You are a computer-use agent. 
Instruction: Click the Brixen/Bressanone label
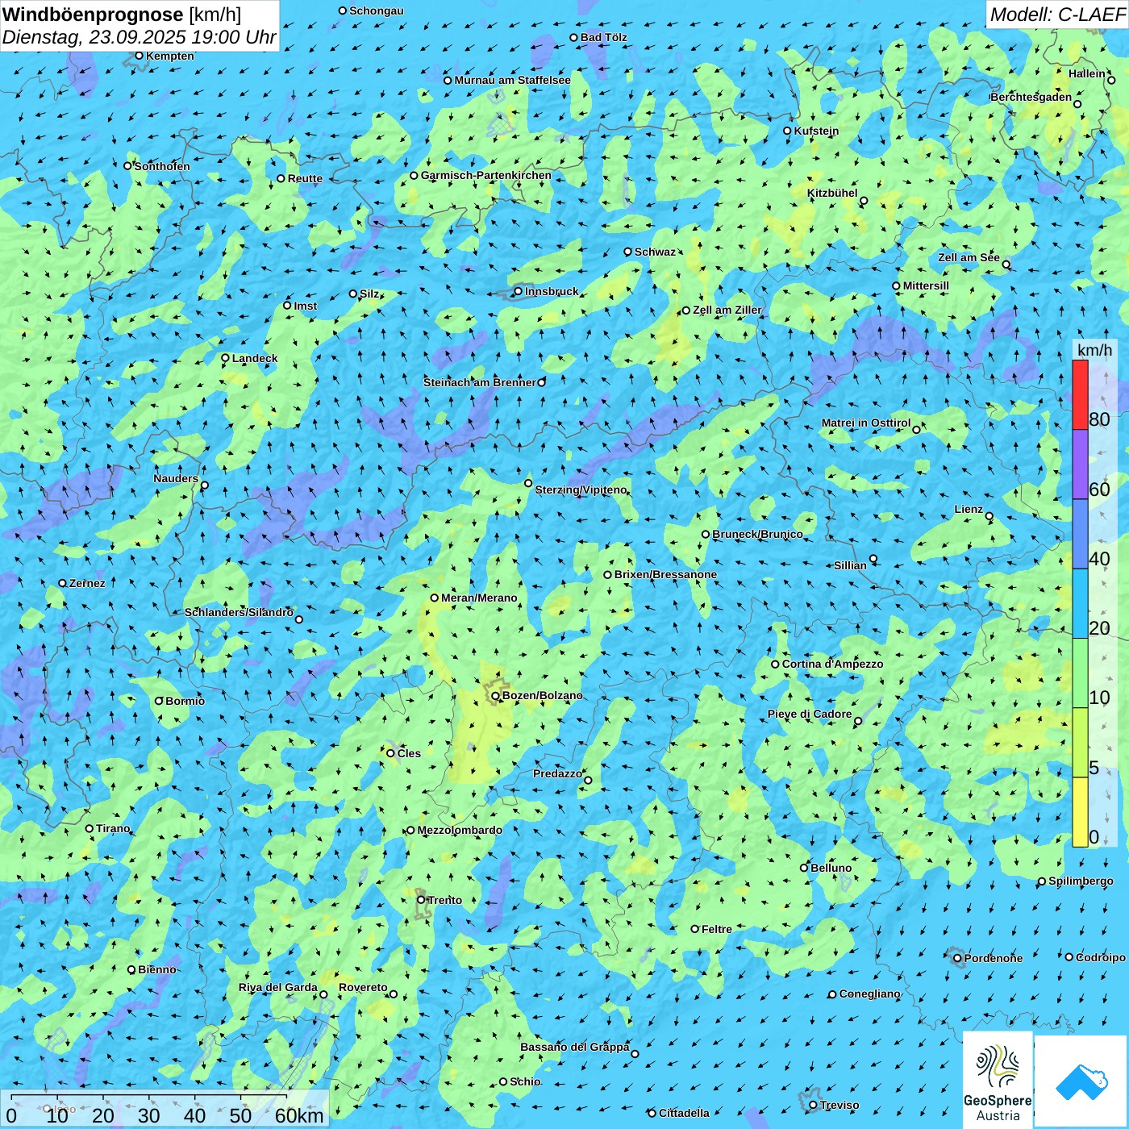(665, 574)
